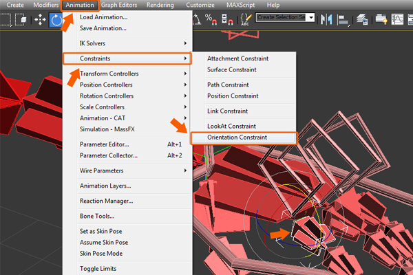The height and width of the screenshot is (275, 413).
Task: Open the Rendering menu
Action: [160, 5]
